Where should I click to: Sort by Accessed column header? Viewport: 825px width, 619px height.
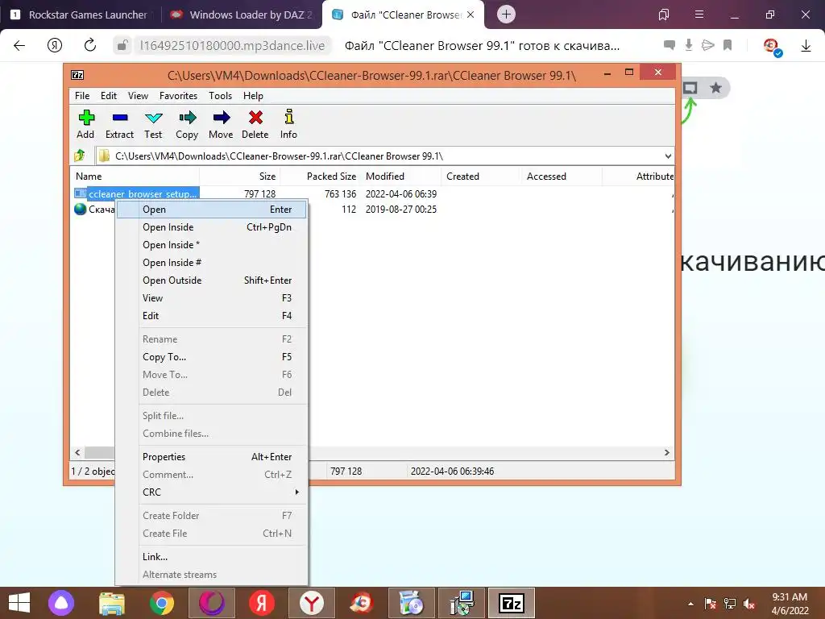click(x=562, y=177)
